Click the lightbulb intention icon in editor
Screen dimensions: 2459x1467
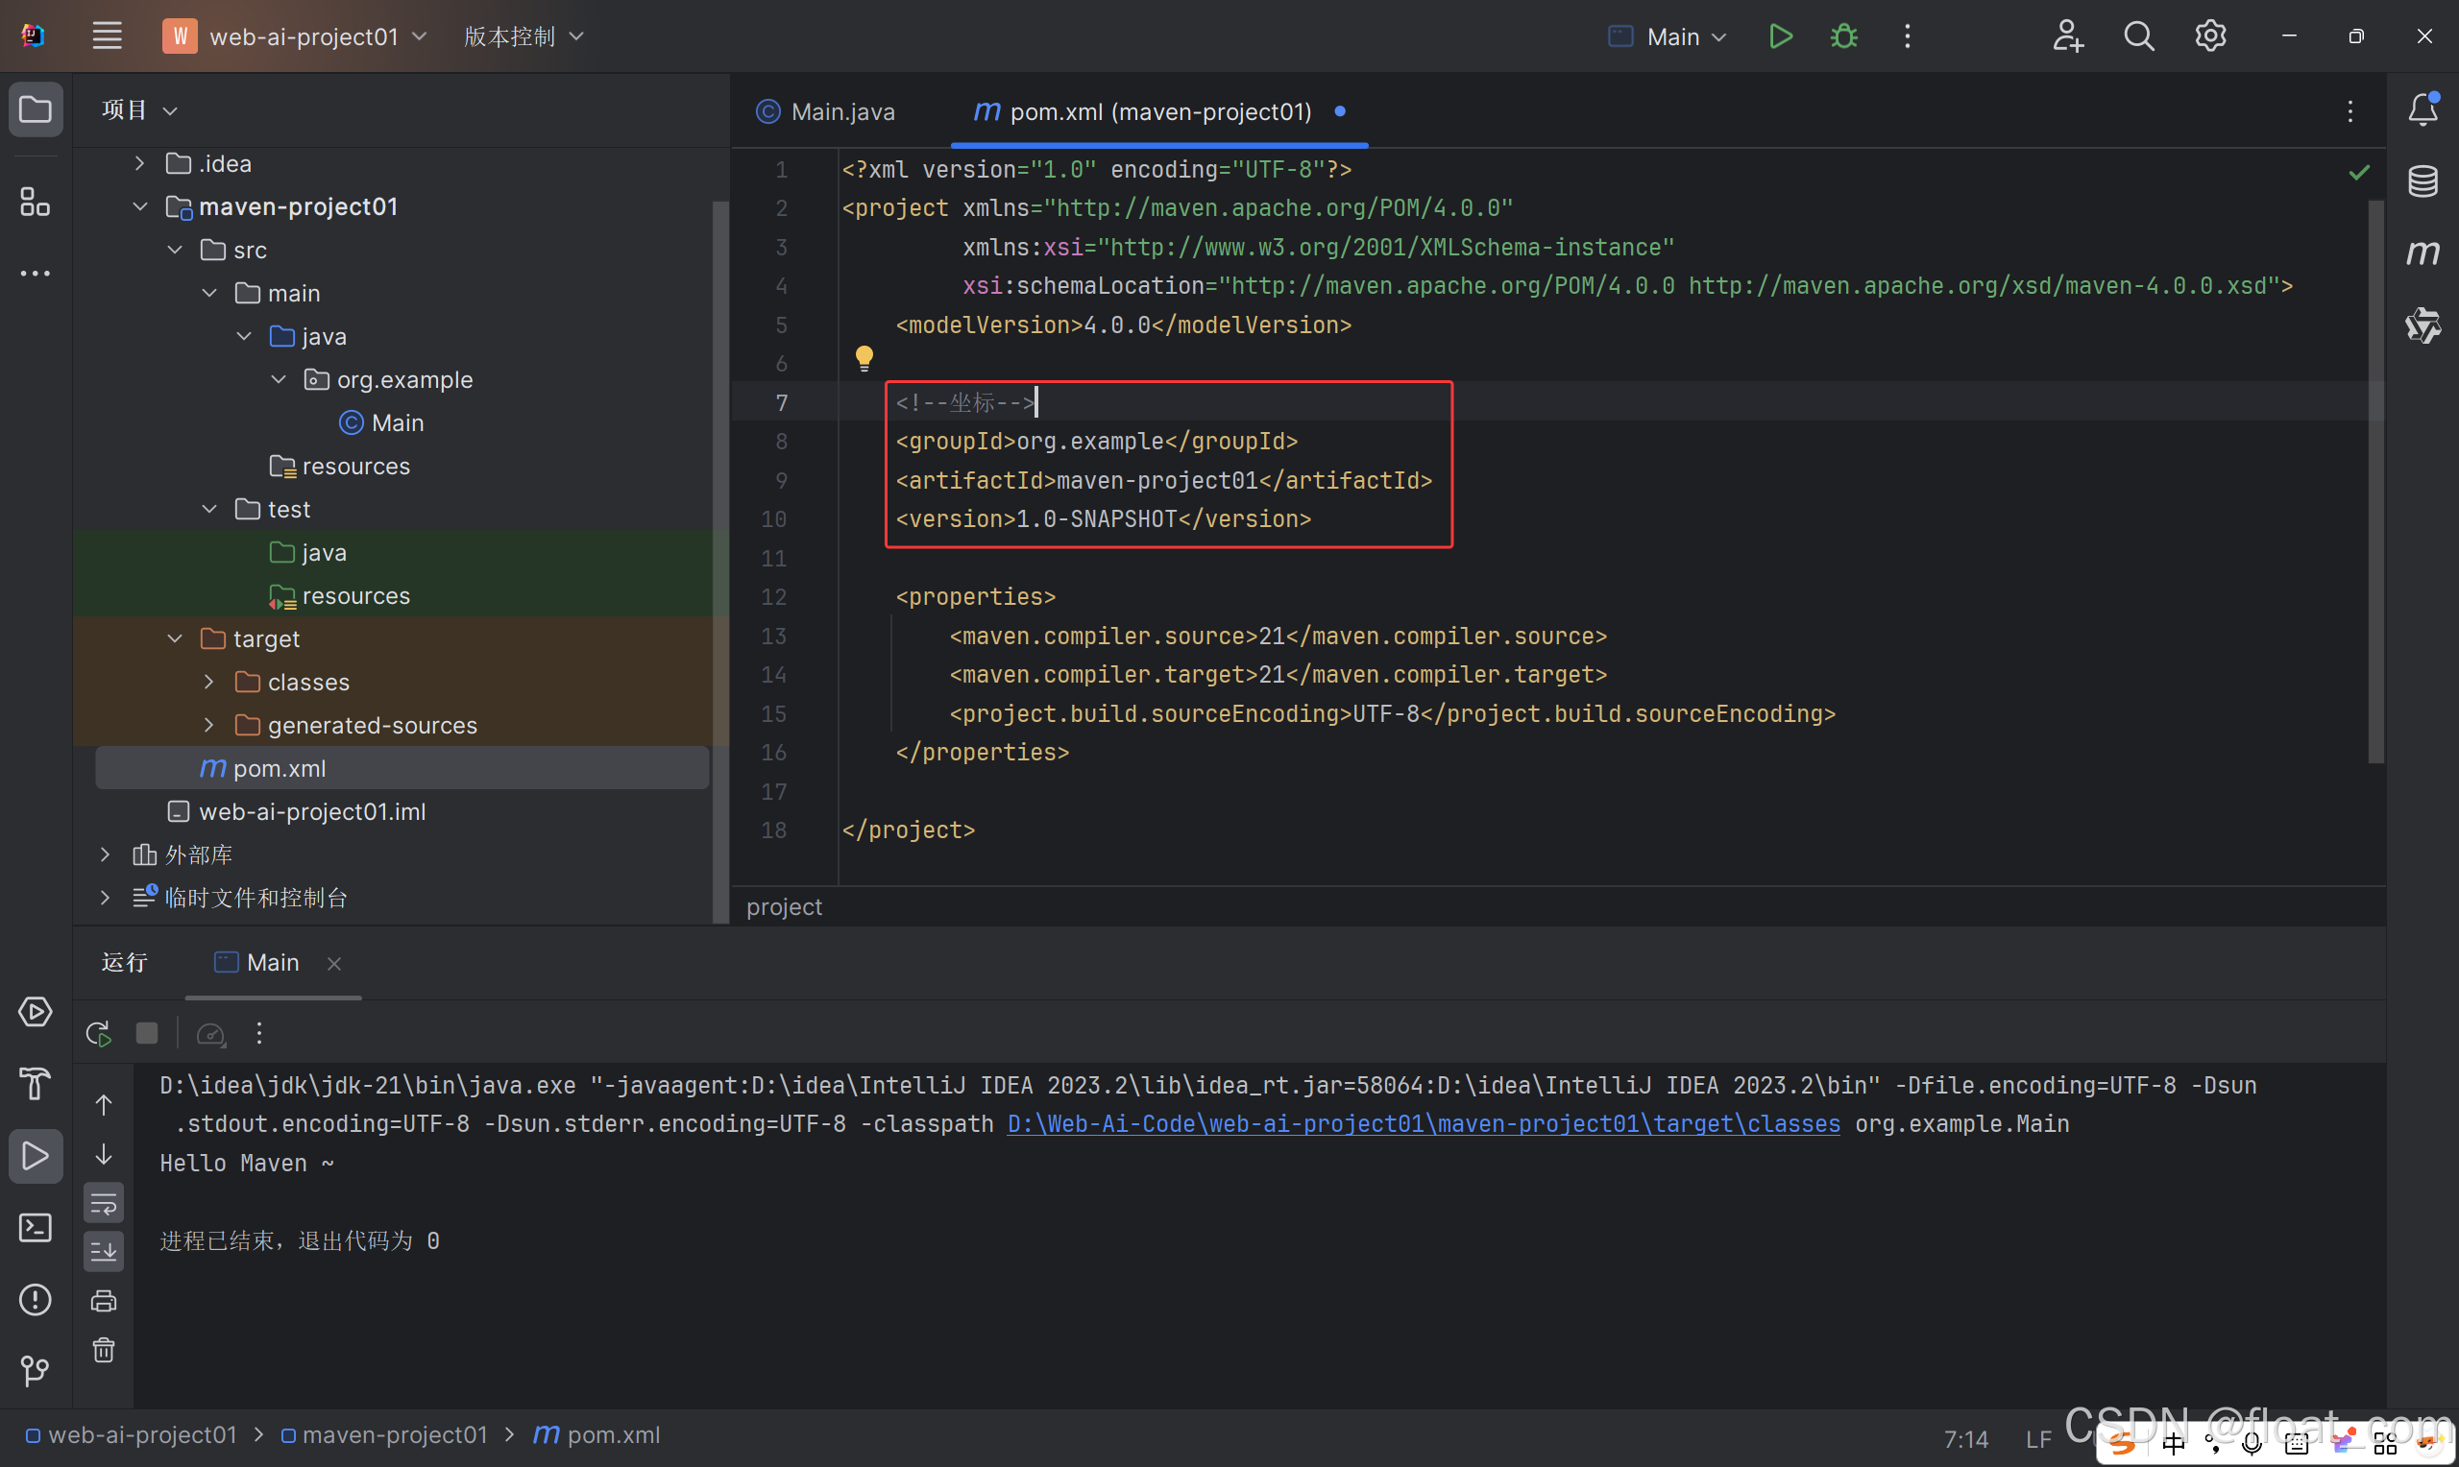[x=864, y=357]
